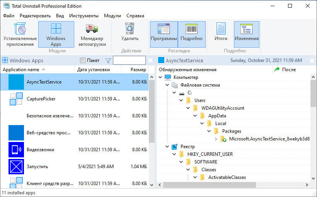Click the C: drive icon
The width and height of the screenshot is (317, 197).
pos(182,93)
